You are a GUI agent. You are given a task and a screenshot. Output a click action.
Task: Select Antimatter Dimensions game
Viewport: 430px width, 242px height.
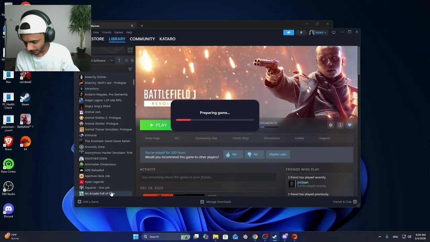[100, 164]
